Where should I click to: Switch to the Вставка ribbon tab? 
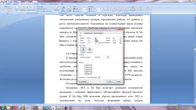15,4
